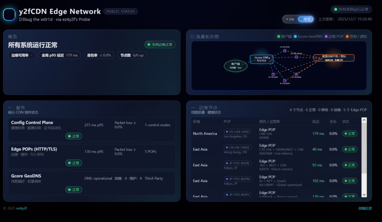Screen dimensions: 382x222
Task: Click the y2fCDN logo icon
Action: pos(9,15)
